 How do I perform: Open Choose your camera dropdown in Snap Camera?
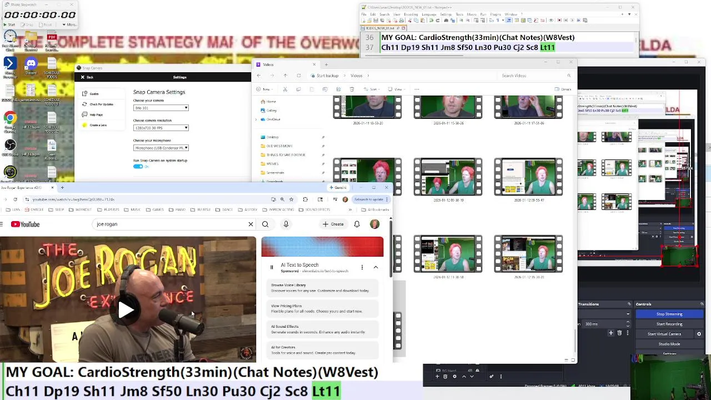point(161,108)
